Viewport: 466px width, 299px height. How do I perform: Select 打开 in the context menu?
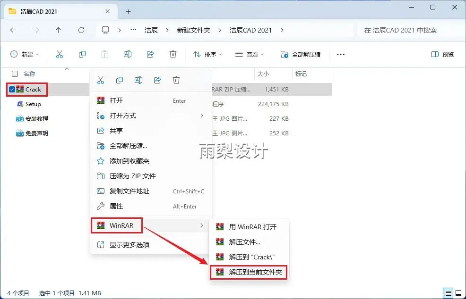pos(151,100)
